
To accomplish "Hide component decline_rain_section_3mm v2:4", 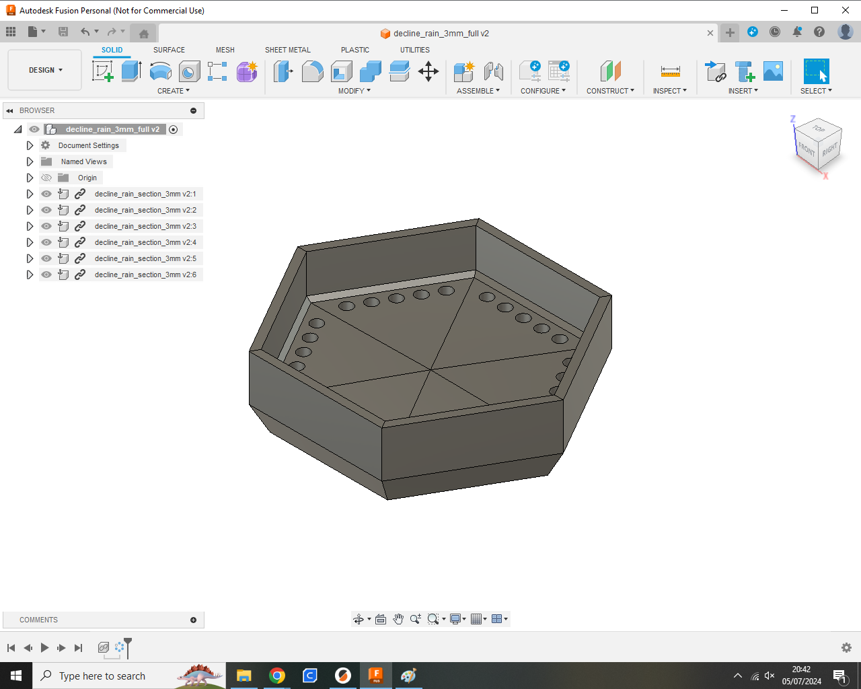I will [46, 242].
